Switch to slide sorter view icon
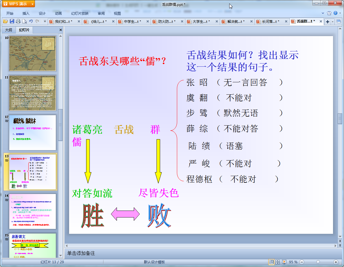This screenshot has width=344, height=267. click(x=278, y=262)
